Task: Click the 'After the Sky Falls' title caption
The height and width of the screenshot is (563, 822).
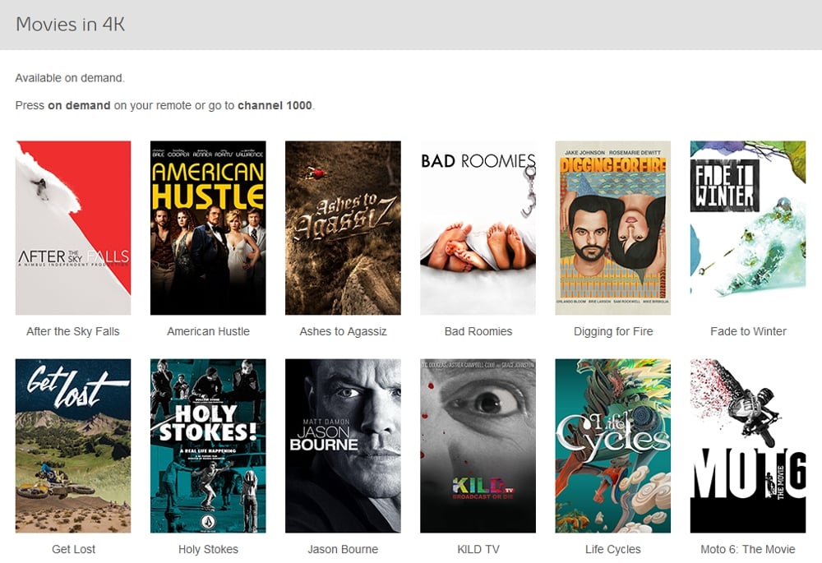Action: pos(73,331)
